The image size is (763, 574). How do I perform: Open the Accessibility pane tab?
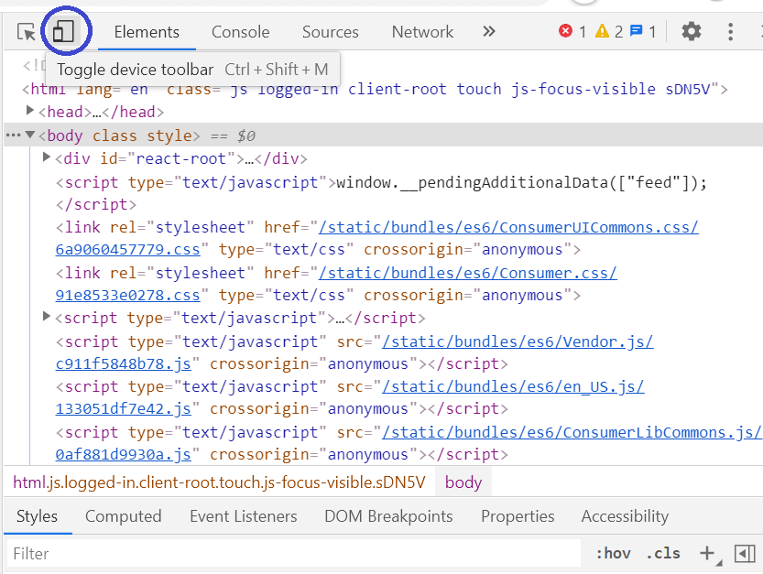point(625,516)
